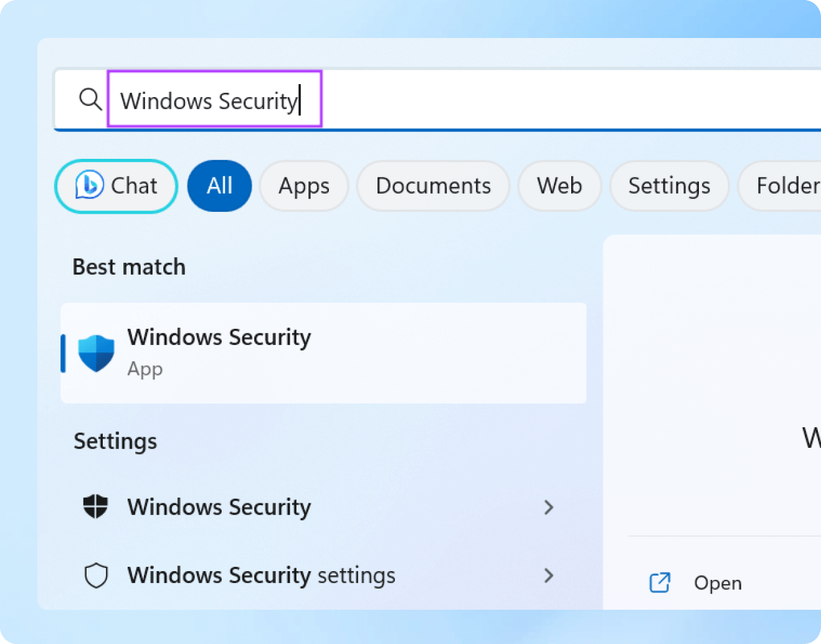
Task: Click the Open external-window icon
Action: 660,583
